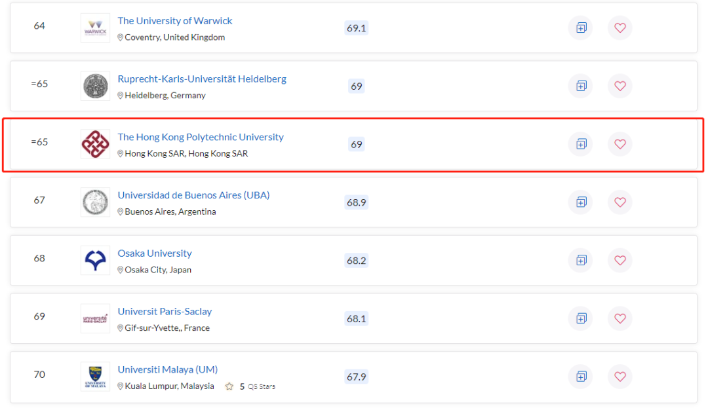Screen dimensions: 708x410
Task: Add Universidad de Buenos Aires to compare
Action: click(x=581, y=202)
